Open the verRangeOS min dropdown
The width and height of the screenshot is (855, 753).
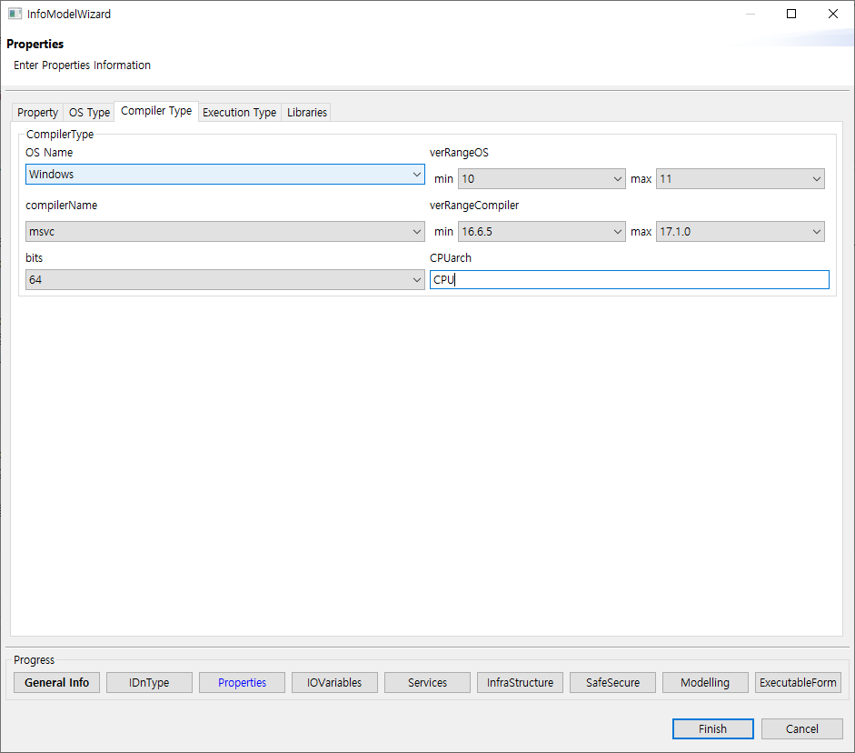pyautogui.click(x=618, y=178)
